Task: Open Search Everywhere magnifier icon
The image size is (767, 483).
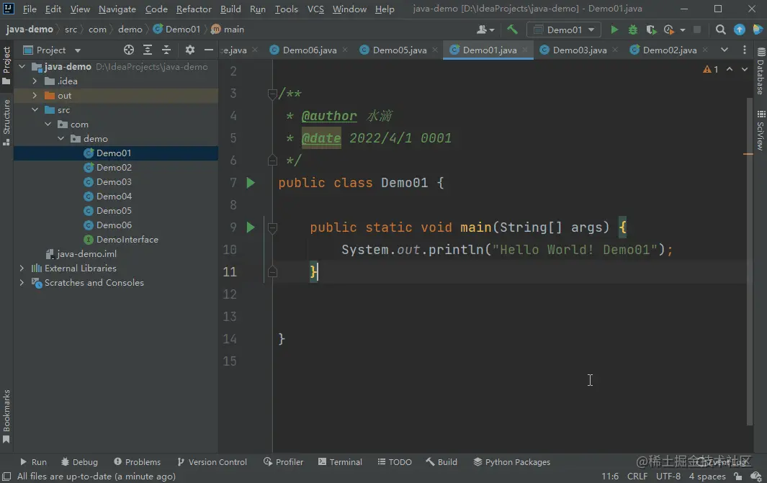Action: [x=720, y=30]
